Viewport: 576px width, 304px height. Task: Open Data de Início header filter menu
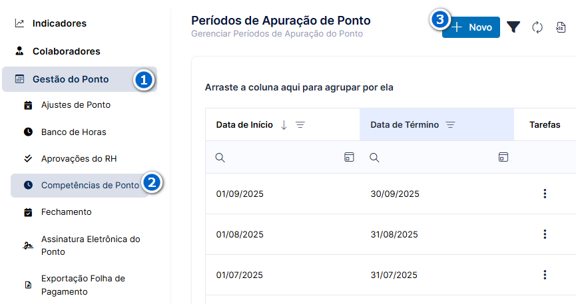[300, 125]
